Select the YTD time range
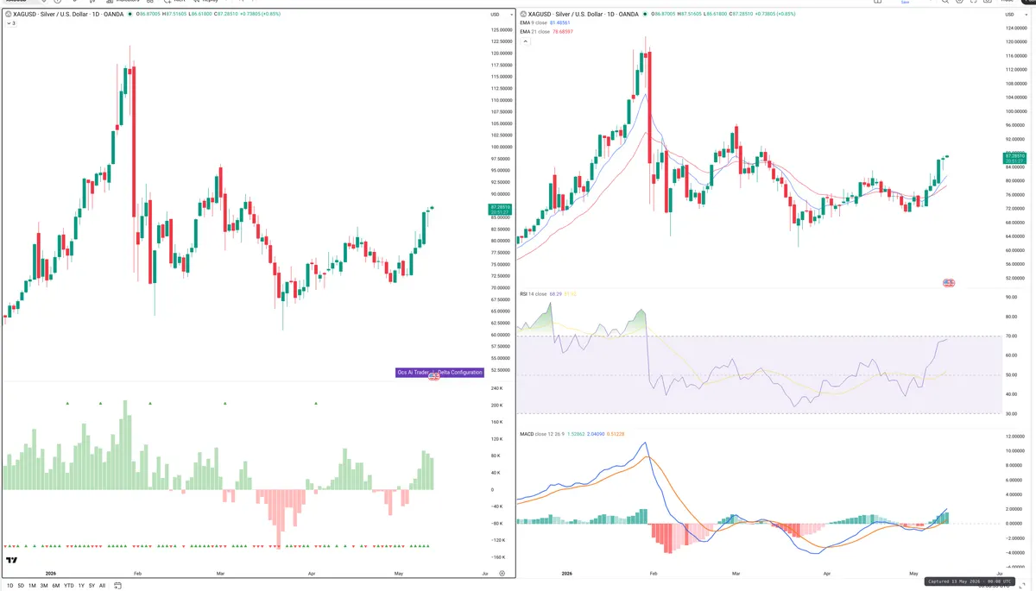 point(69,586)
